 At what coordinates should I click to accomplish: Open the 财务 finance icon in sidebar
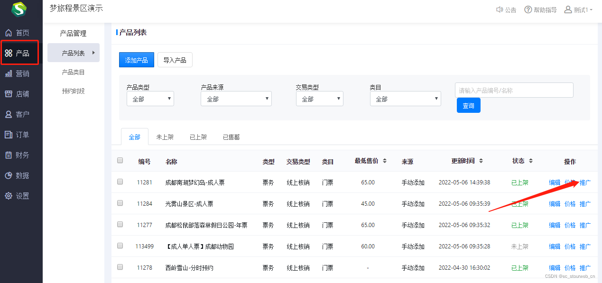coord(9,155)
